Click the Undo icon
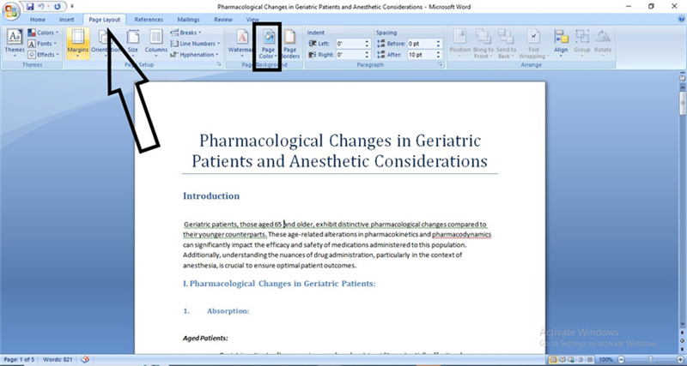687x366 pixels. 42,7
